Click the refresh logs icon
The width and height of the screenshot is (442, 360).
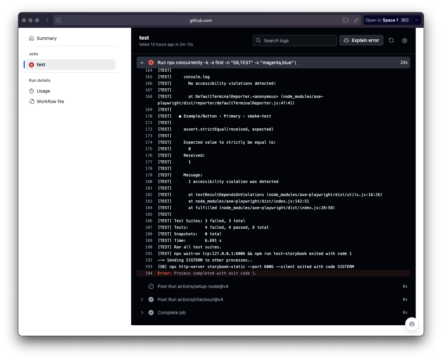pyautogui.click(x=391, y=40)
